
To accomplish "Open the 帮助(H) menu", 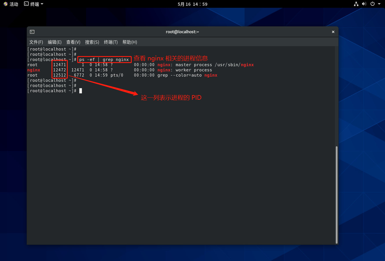I will click(130, 42).
